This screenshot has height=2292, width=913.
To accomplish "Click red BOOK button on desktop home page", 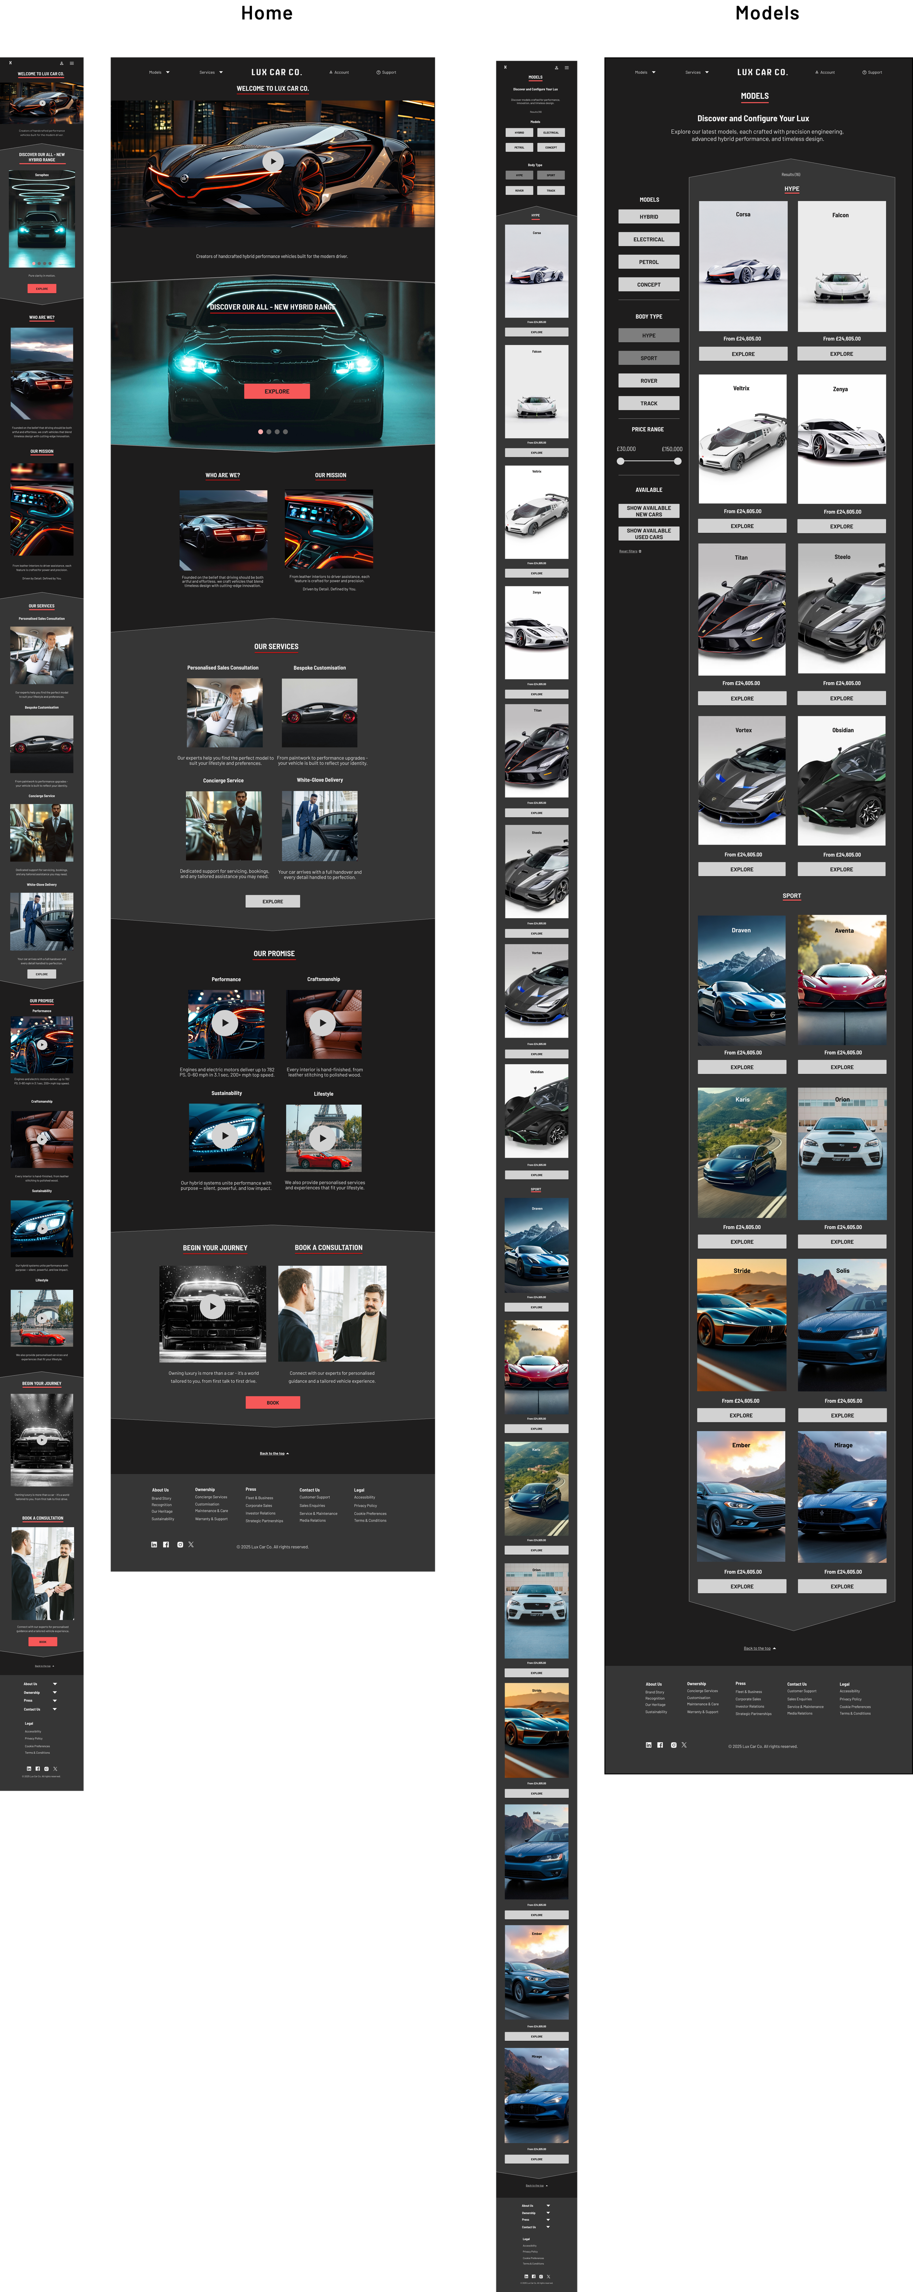I will (272, 1402).
